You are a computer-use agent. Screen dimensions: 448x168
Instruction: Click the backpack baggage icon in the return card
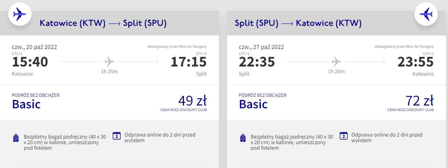pyautogui.click(x=242, y=138)
